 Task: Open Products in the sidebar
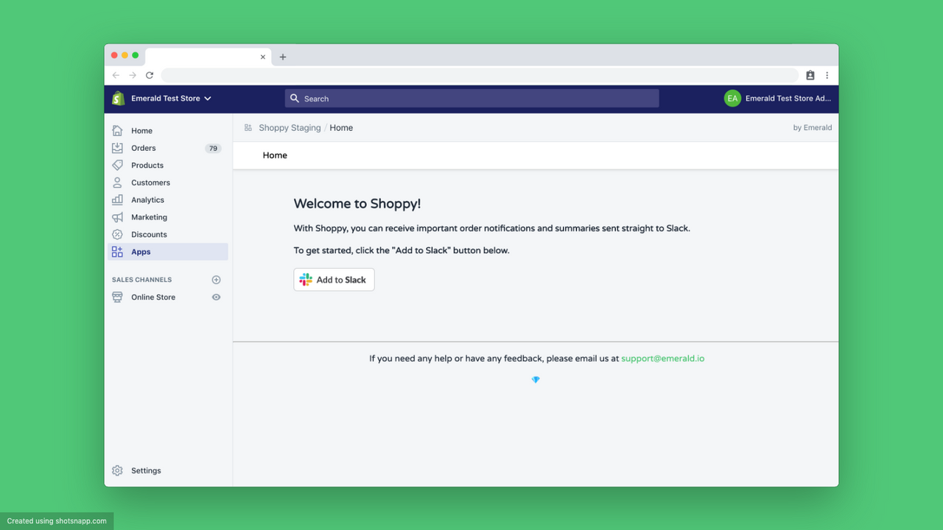168,165
